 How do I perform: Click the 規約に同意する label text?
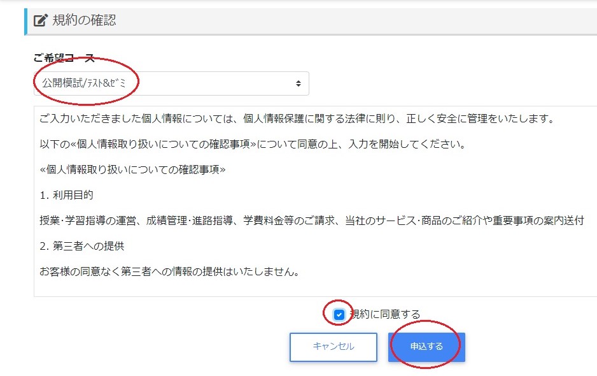[386, 314]
